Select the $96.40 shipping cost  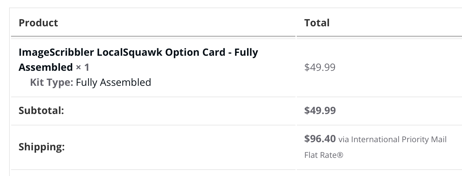coord(320,139)
